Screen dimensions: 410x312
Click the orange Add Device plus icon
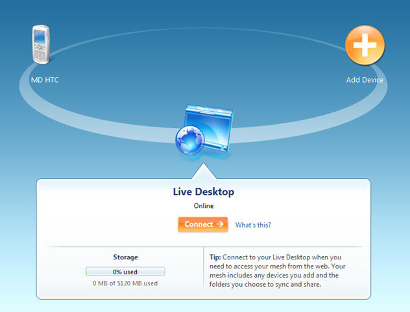[365, 45]
